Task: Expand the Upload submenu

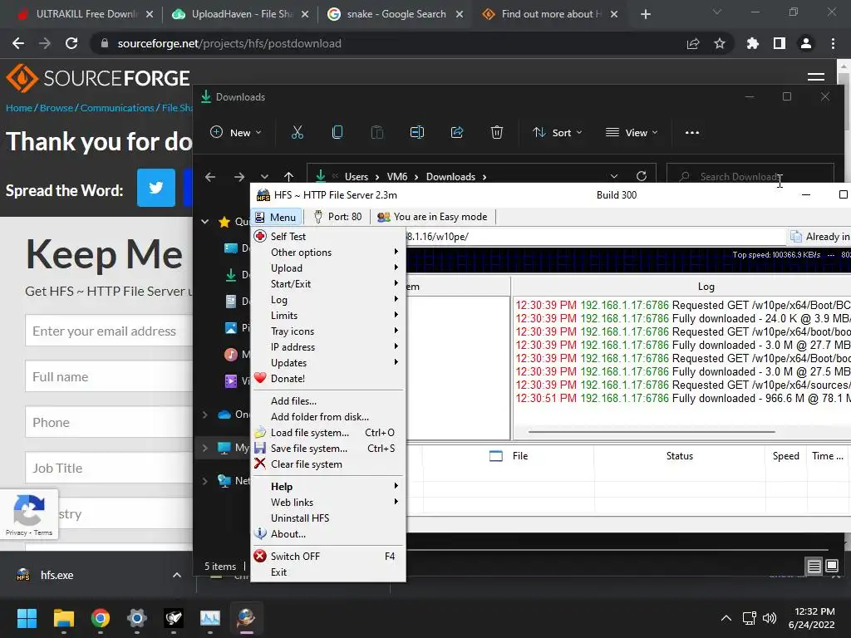Action: tap(328, 268)
